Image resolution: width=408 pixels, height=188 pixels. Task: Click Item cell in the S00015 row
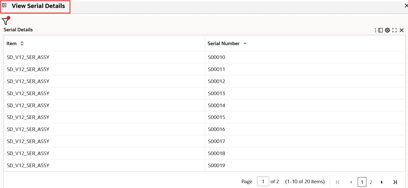click(x=105, y=117)
